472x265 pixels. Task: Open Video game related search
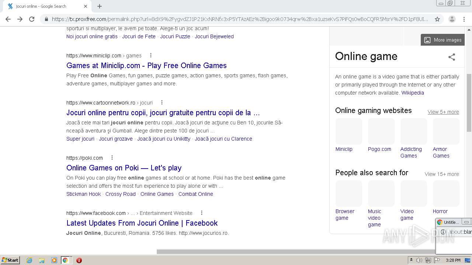tap(414, 201)
